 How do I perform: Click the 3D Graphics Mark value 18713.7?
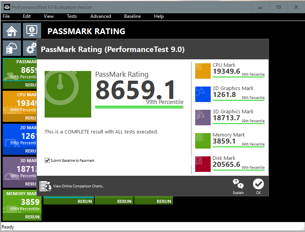coord(226,118)
